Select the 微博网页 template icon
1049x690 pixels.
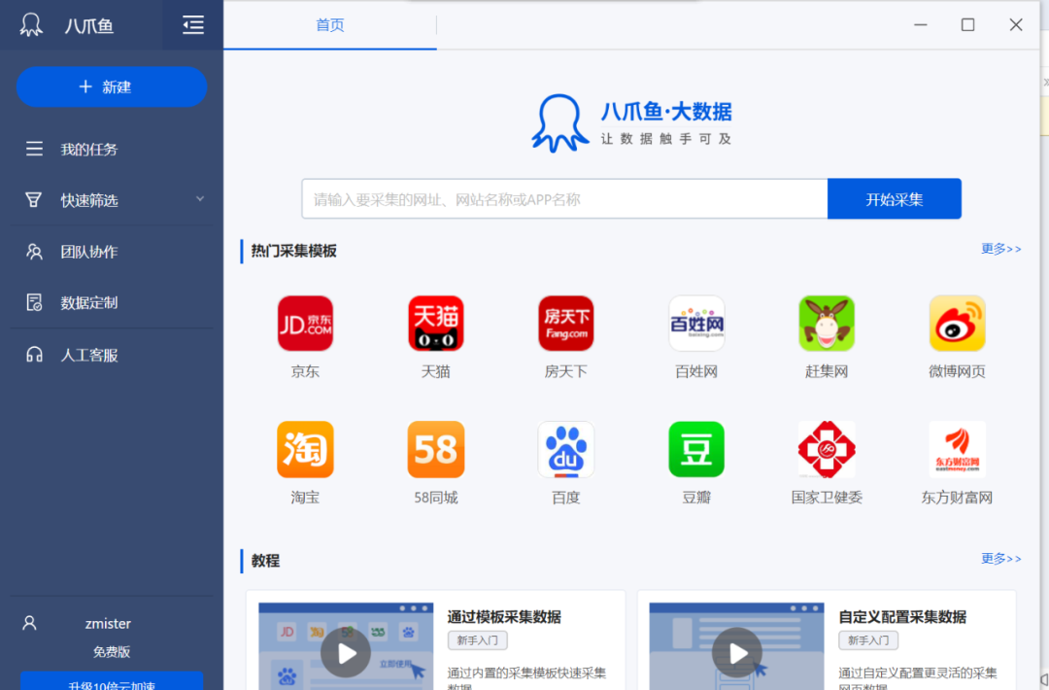coord(958,324)
